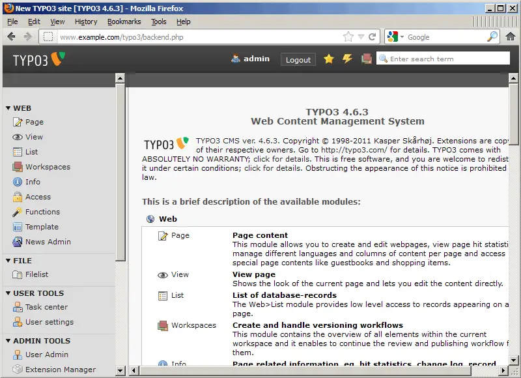Click the admin username in the top bar
Viewport: 521px width, 378px height.
pos(257,59)
